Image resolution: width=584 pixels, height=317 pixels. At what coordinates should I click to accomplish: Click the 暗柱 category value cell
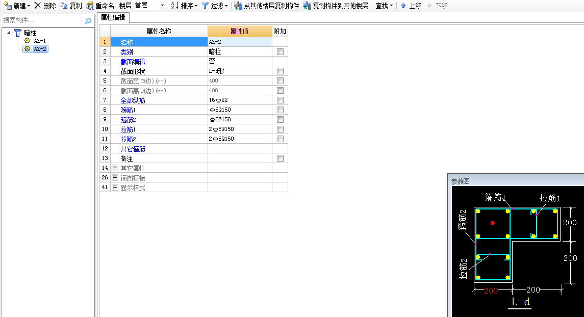point(240,51)
